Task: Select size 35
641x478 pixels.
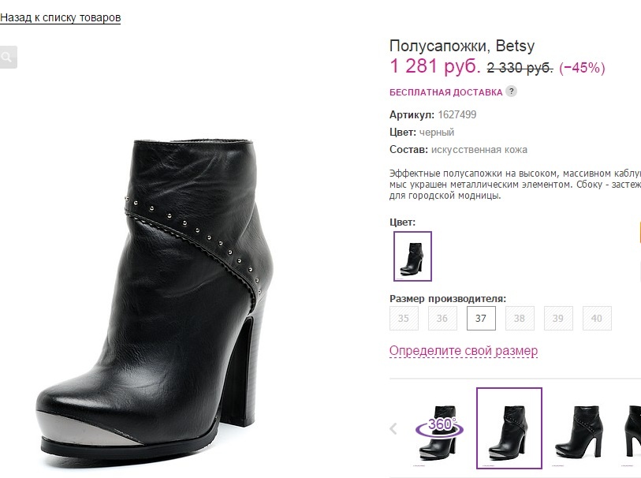Action: (x=404, y=319)
